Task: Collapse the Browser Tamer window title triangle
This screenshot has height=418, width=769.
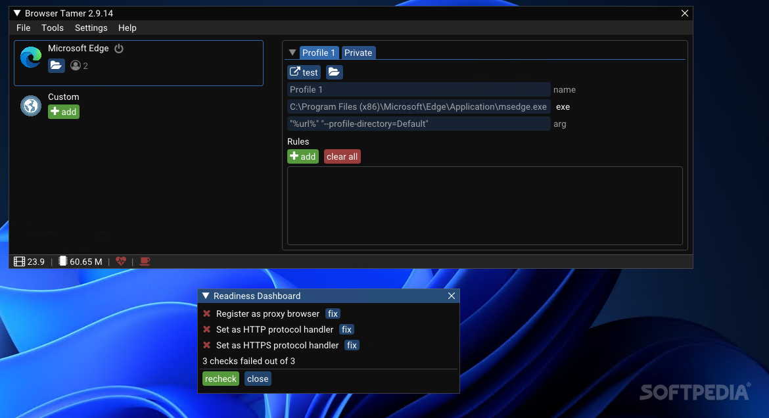Action: click(17, 13)
